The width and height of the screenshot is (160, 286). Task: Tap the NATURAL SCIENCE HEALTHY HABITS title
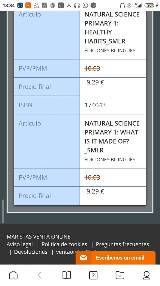[112, 28]
